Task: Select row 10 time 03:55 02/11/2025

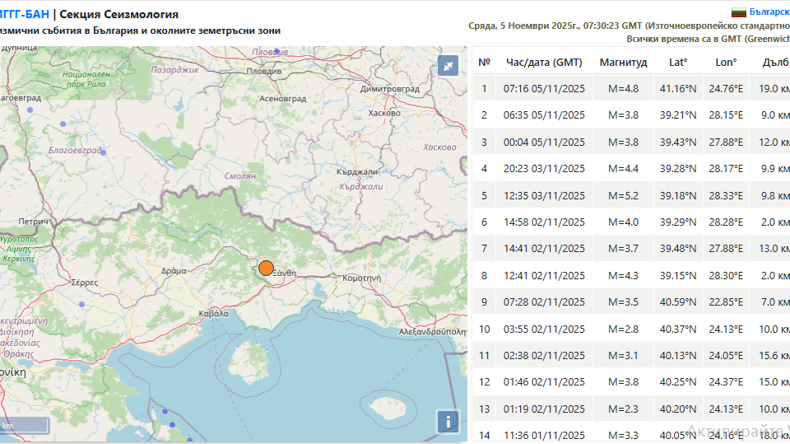Action: 544,329
